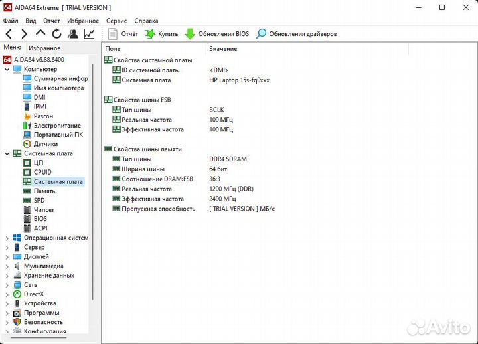Select the CPUID entry in tree

point(42,172)
